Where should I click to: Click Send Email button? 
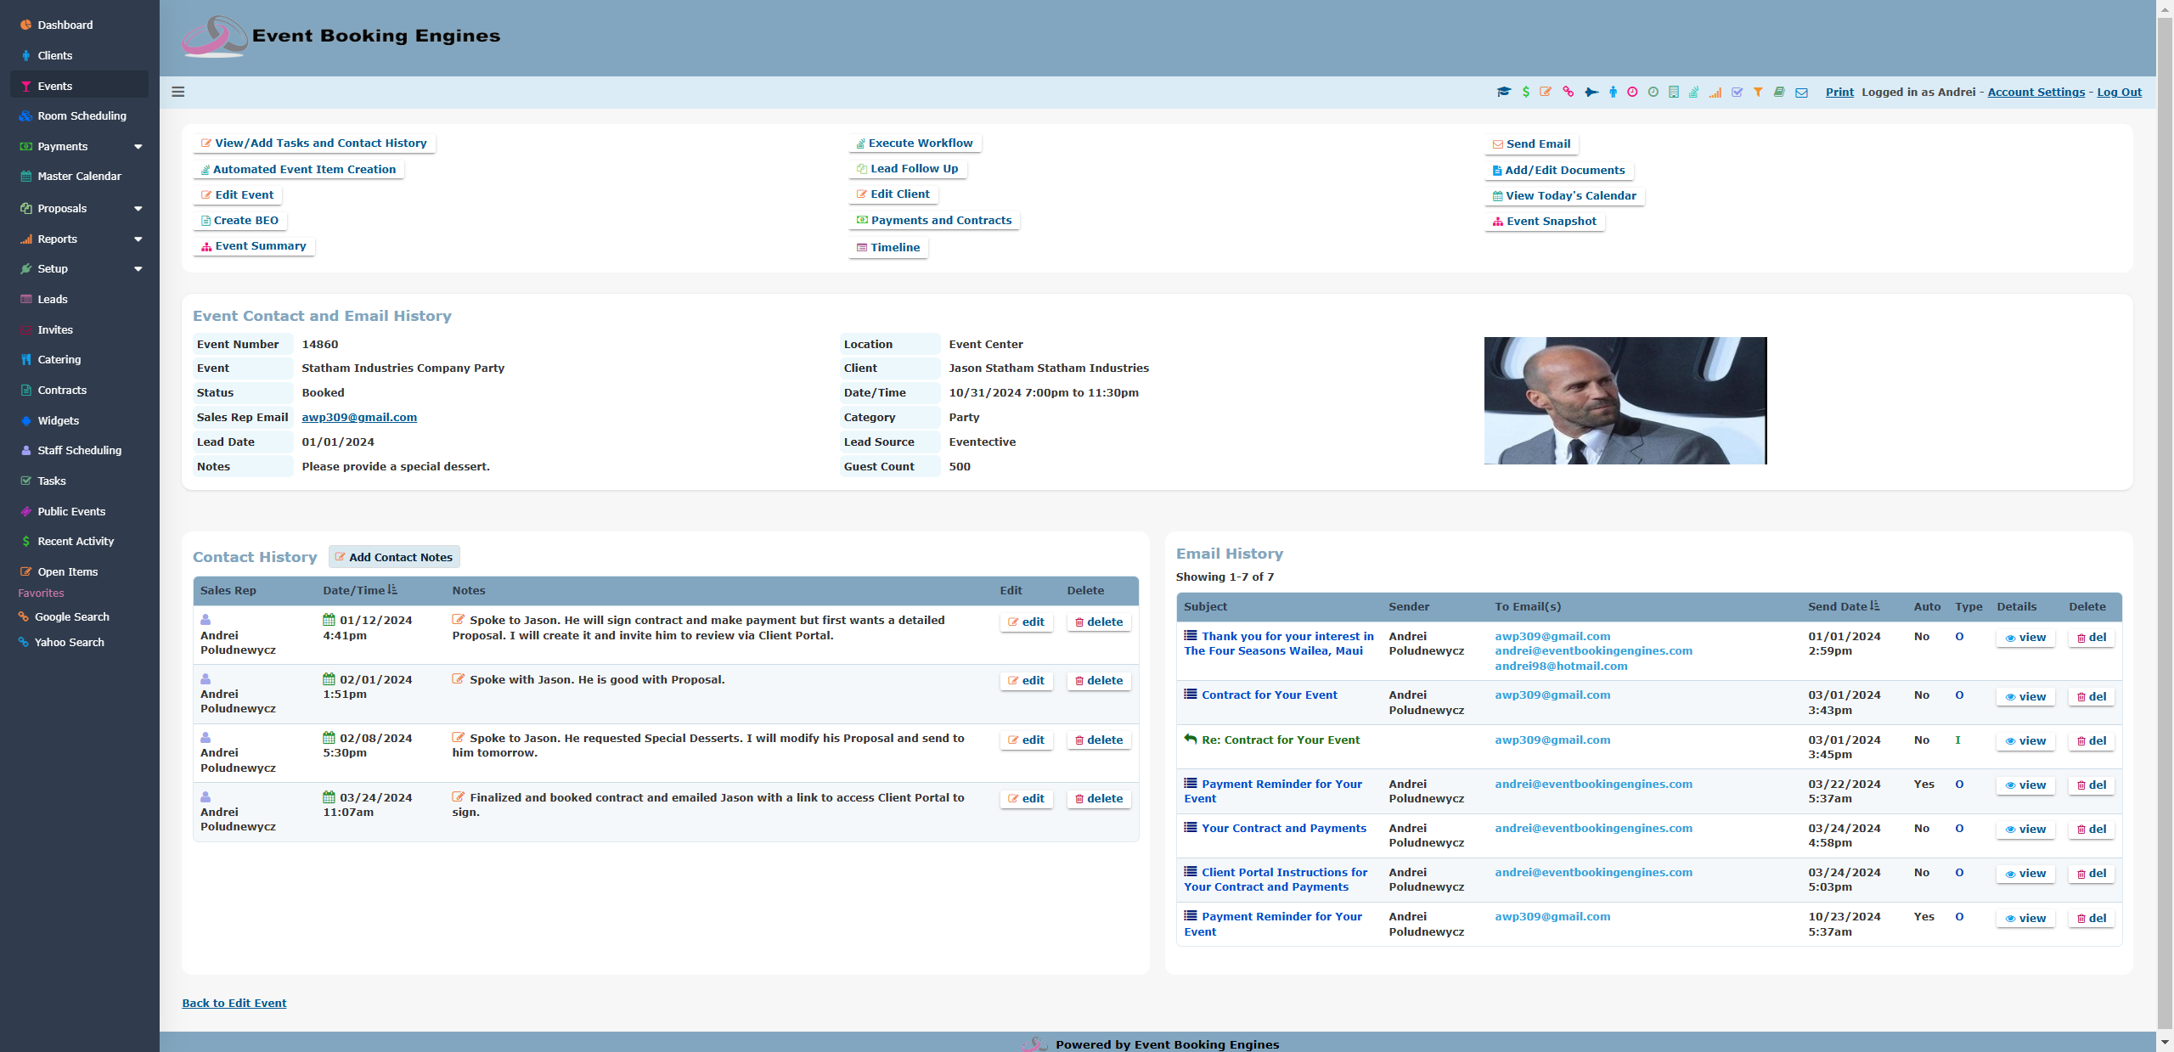1531,143
